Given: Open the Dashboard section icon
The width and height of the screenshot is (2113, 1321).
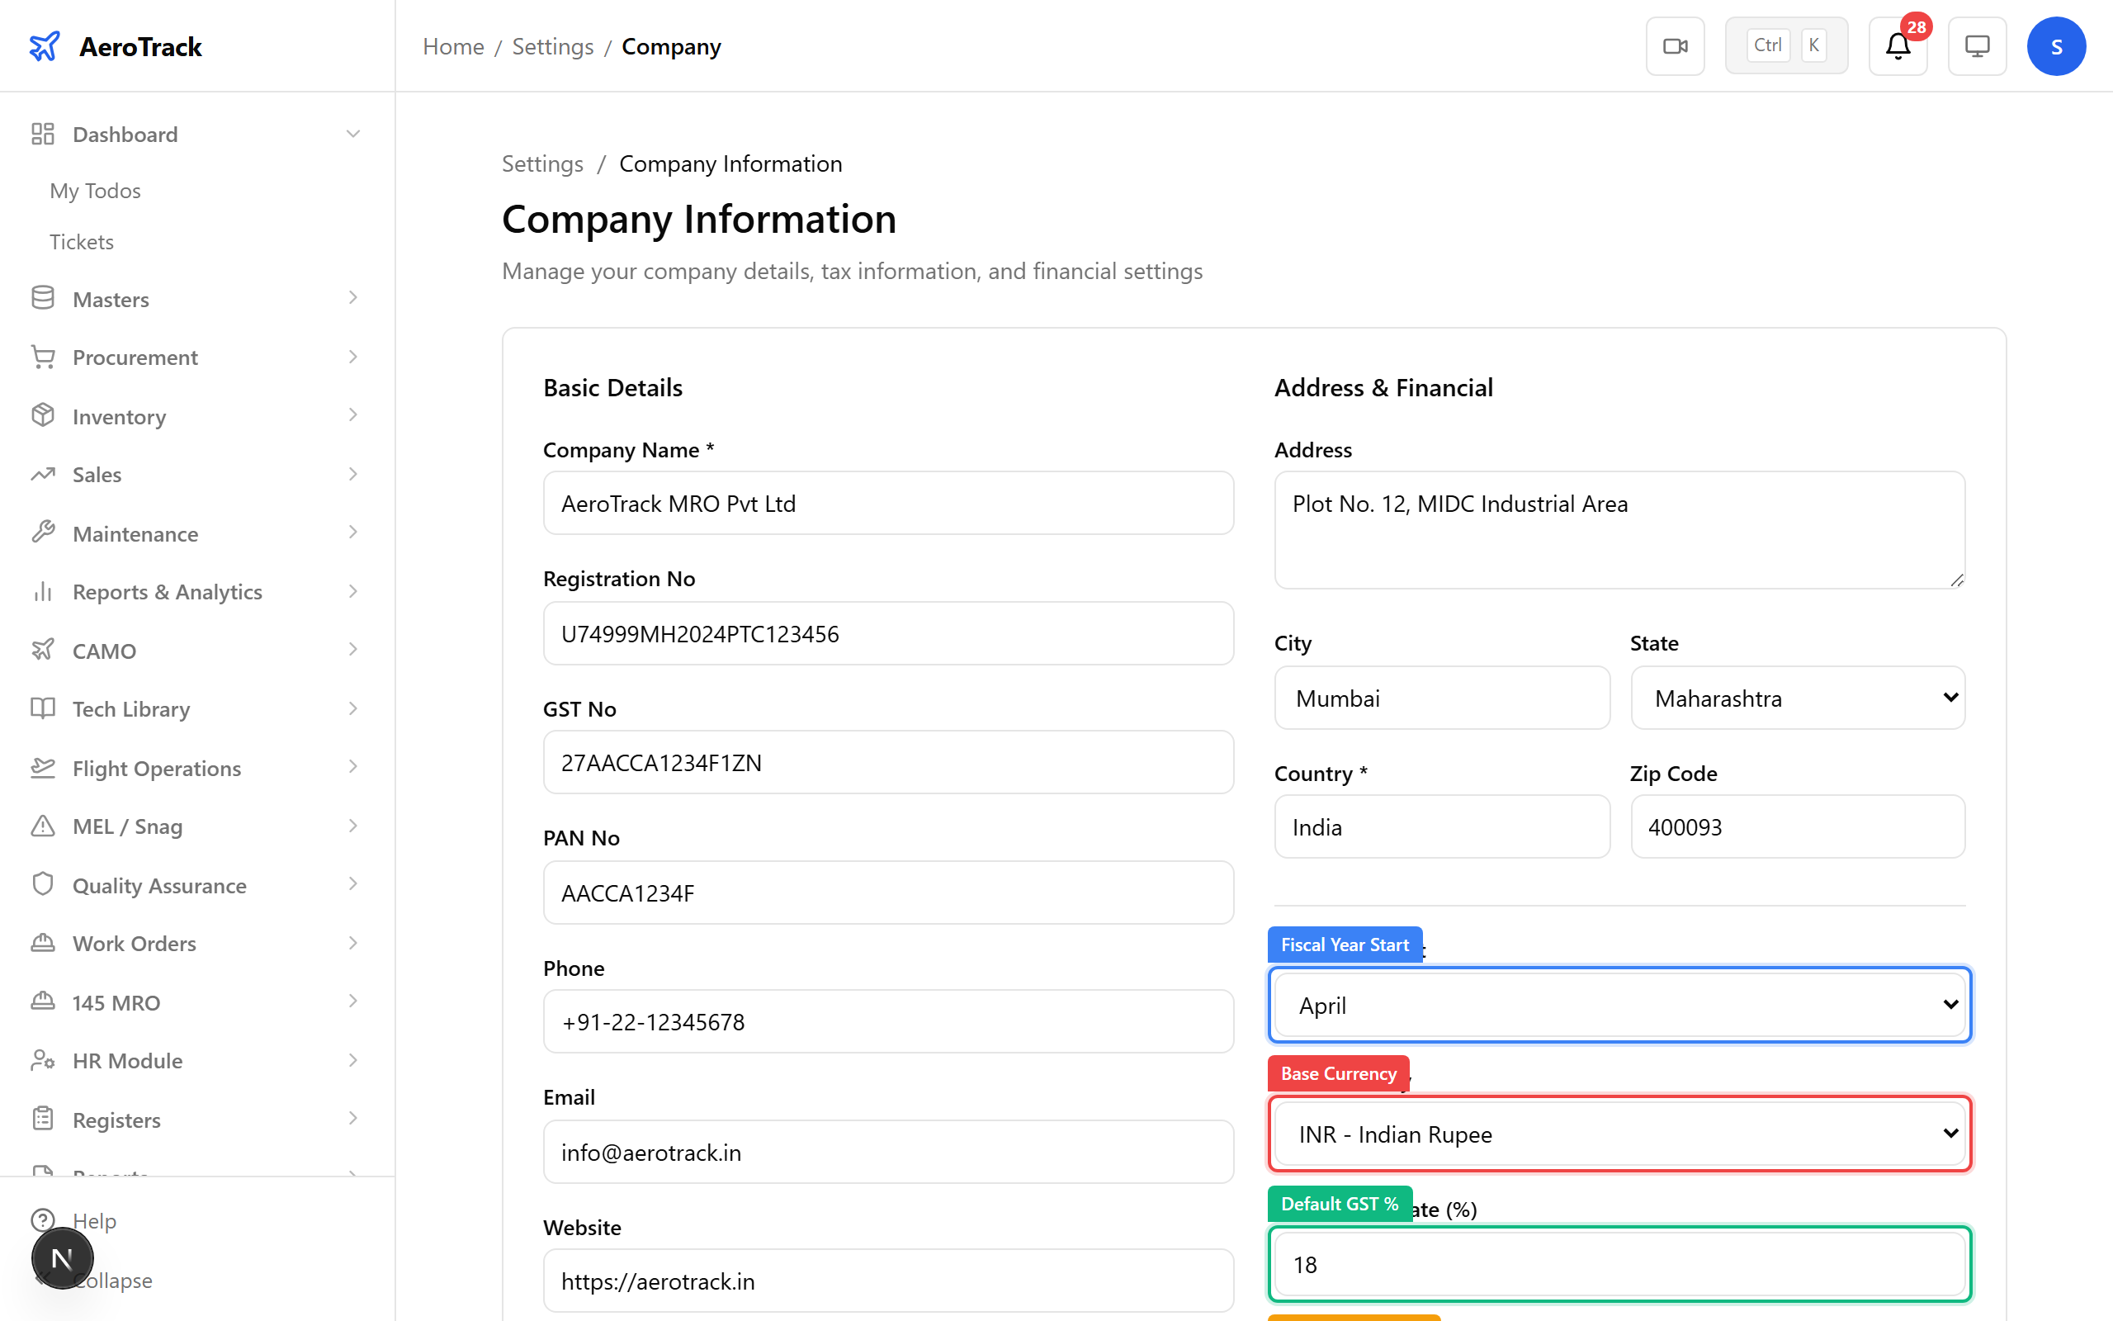Looking at the screenshot, I should (x=43, y=134).
